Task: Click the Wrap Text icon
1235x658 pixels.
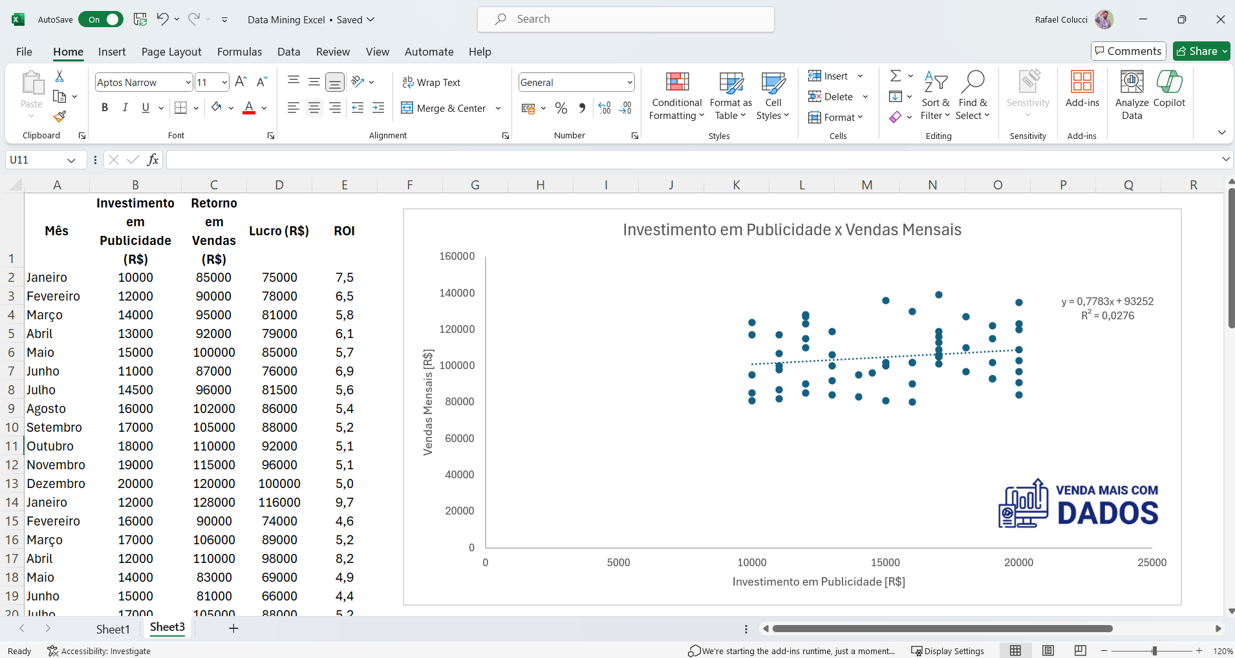Action: pyautogui.click(x=407, y=82)
